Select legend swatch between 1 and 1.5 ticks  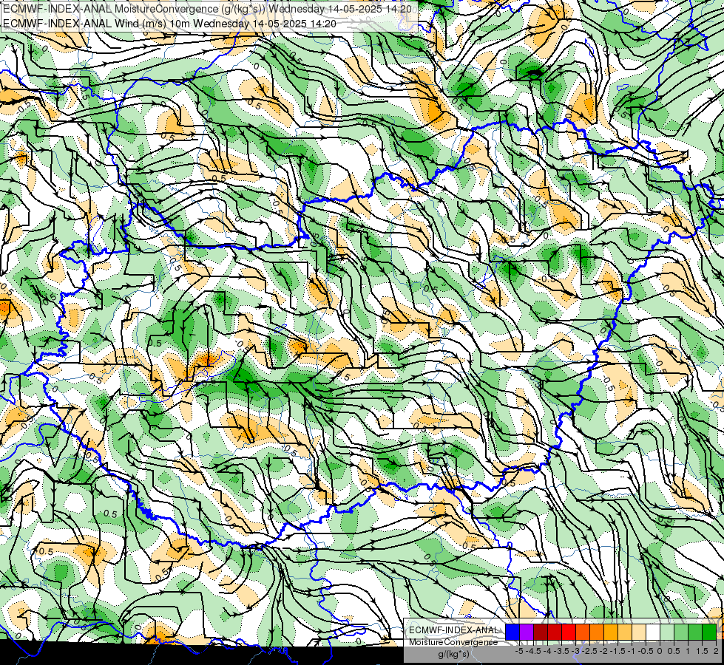(695, 632)
